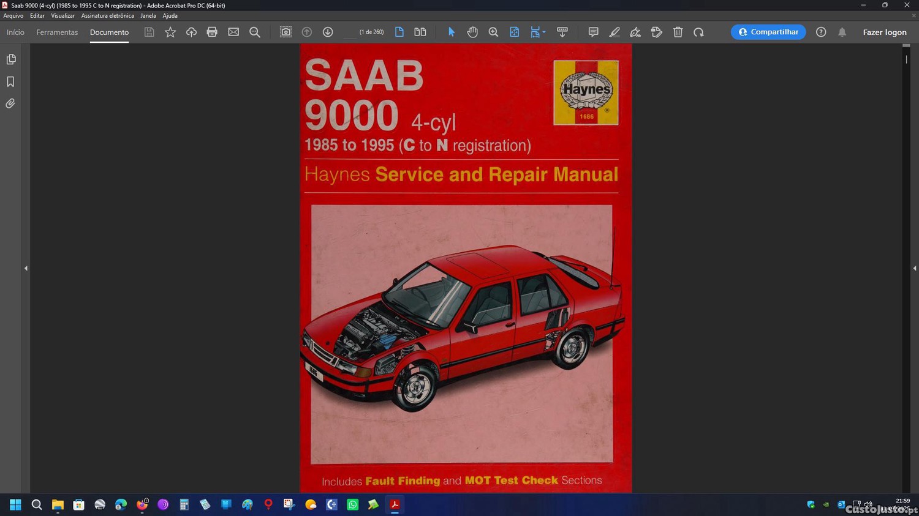Click the Print icon
The width and height of the screenshot is (919, 516).
212,32
